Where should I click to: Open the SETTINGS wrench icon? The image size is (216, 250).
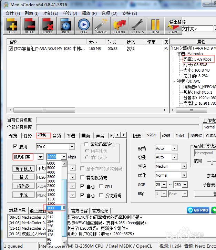137,26
